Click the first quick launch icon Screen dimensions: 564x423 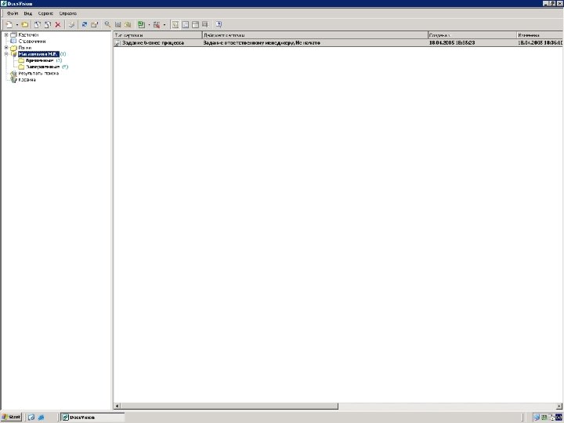click(x=31, y=418)
